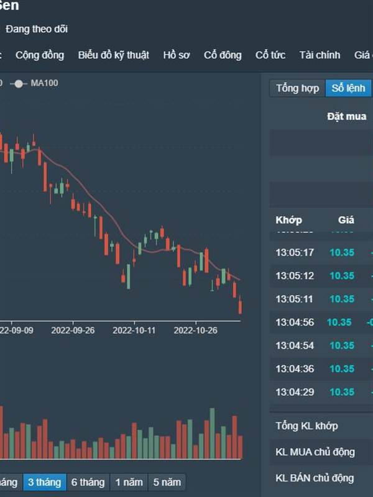This screenshot has width=373, height=497.
Task: Open the Cổ tức tab
Action: 270,55
